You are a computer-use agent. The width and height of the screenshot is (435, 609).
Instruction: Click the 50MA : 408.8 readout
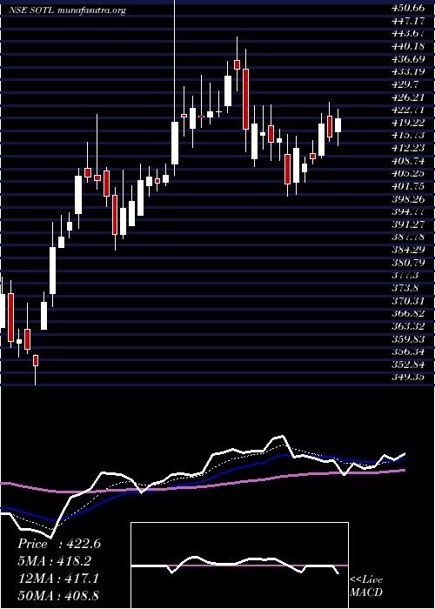pos(59,596)
